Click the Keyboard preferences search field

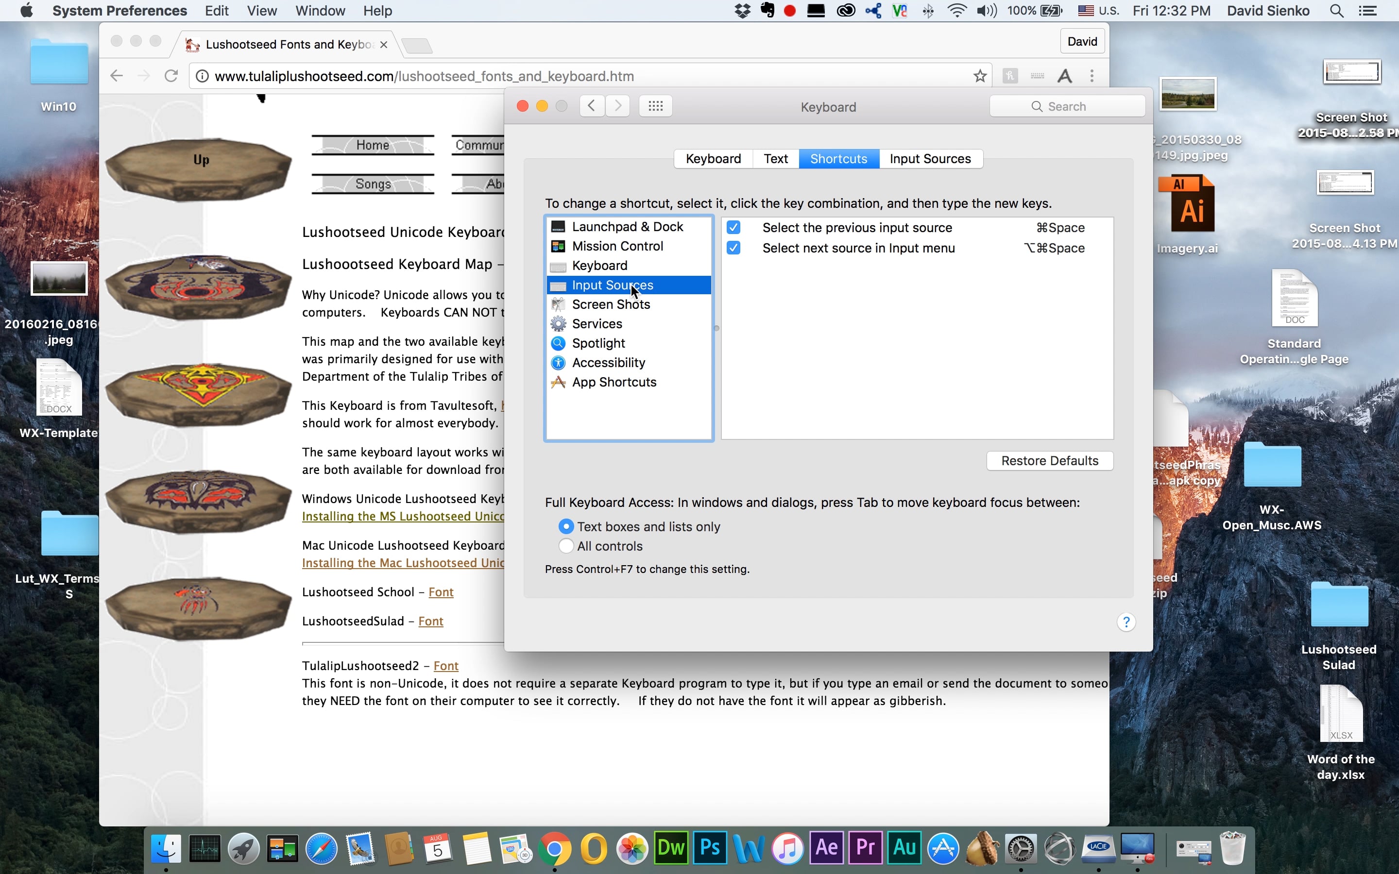click(x=1067, y=106)
